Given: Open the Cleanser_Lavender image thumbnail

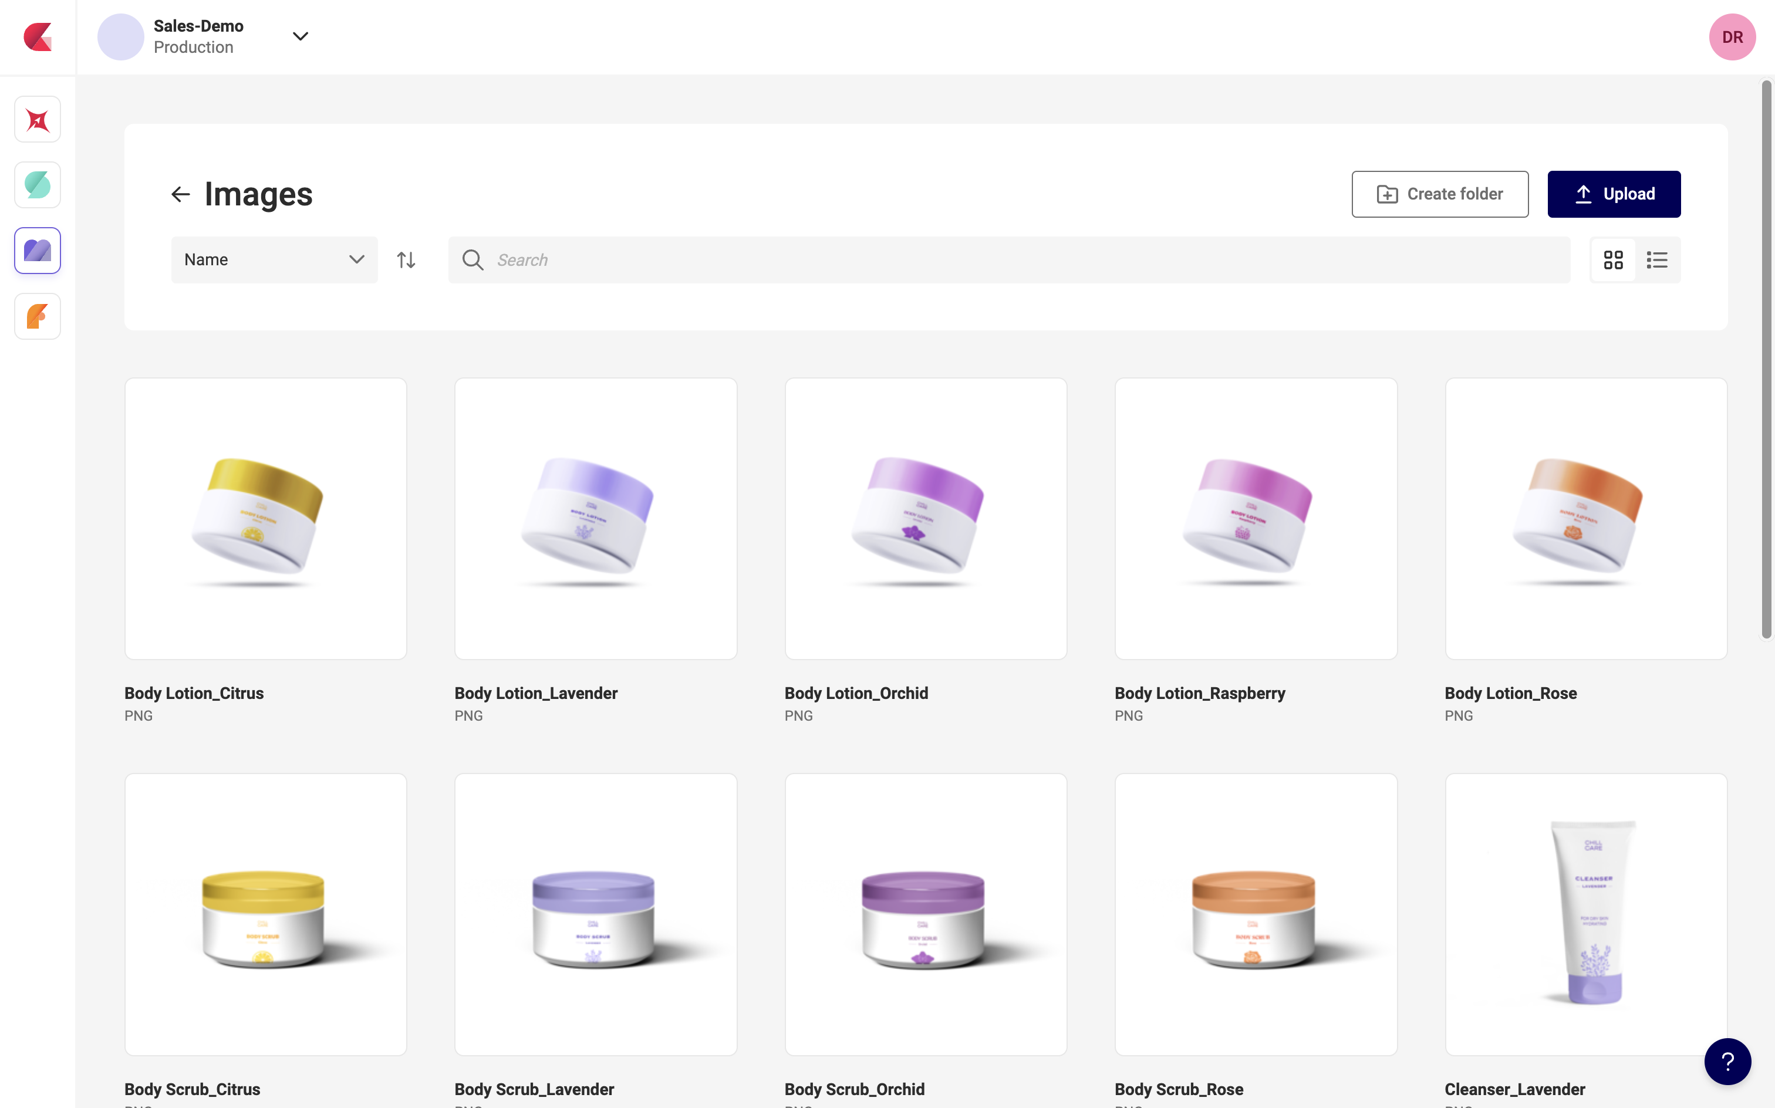Looking at the screenshot, I should click(1585, 914).
